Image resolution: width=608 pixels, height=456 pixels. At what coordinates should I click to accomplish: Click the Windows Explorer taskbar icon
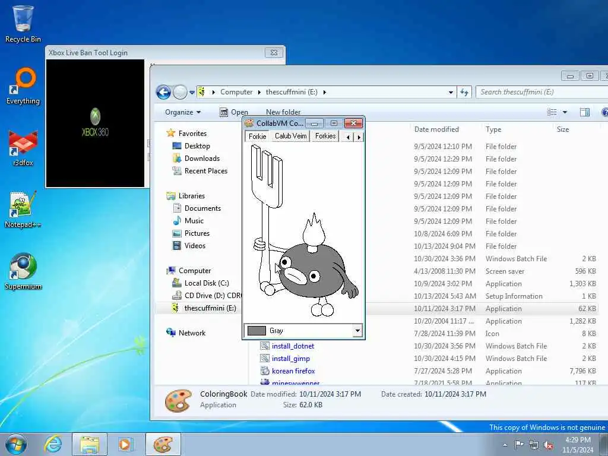pyautogui.click(x=90, y=444)
